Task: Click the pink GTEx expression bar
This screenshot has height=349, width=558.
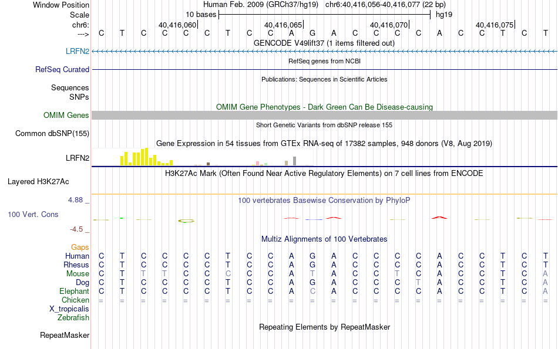Action: tap(258, 164)
